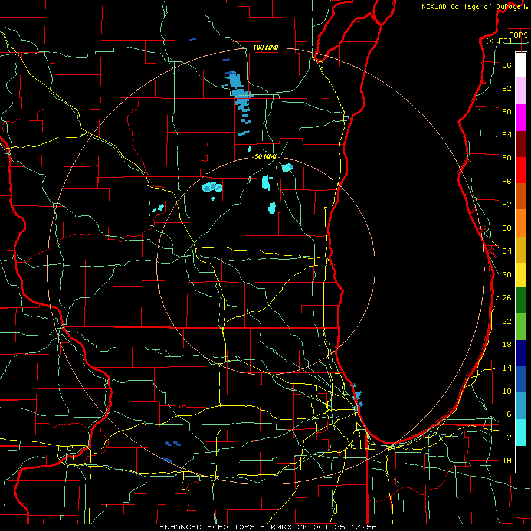Select legend value 6
This screenshot has width=531, height=531.
point(509,414)
